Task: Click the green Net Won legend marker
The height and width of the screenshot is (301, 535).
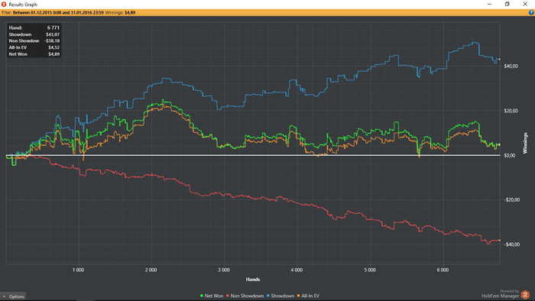Action: (x=202, y=296)
